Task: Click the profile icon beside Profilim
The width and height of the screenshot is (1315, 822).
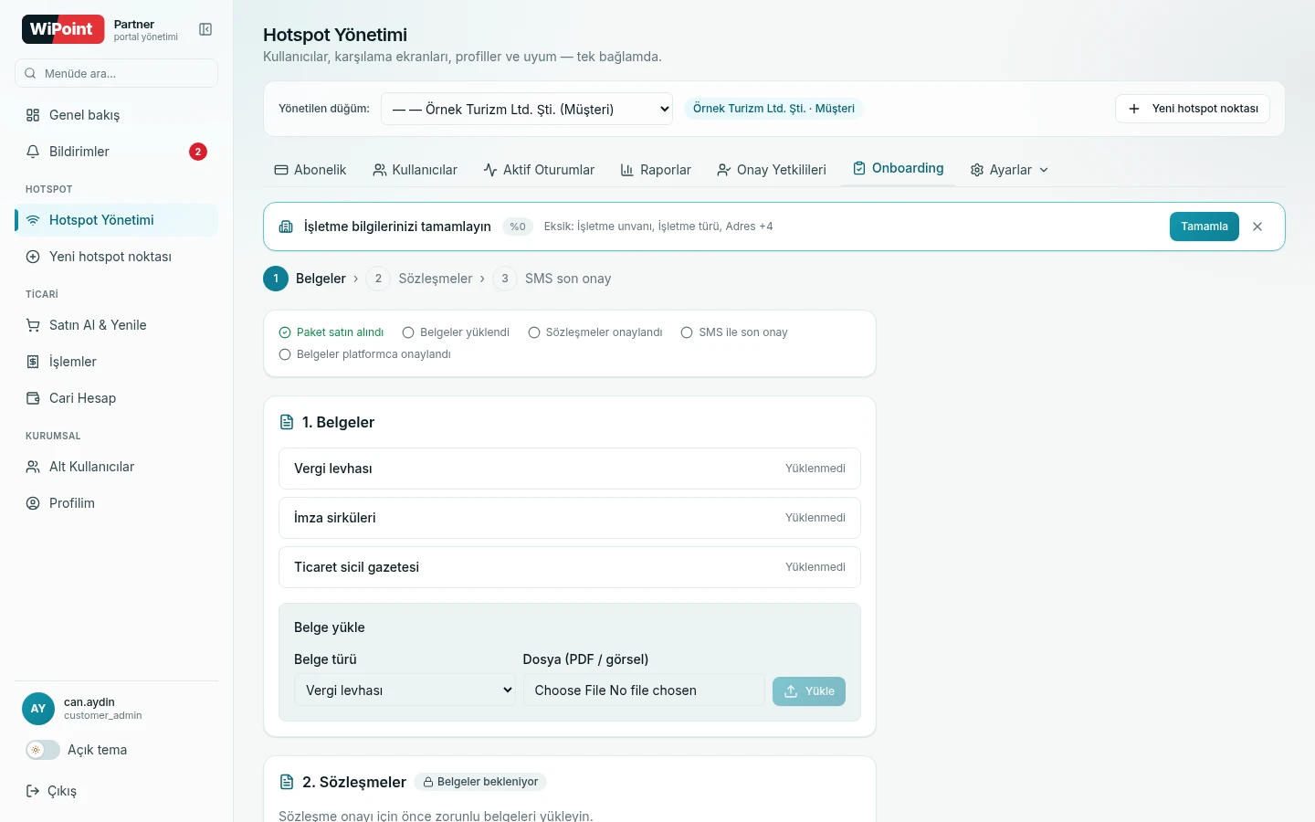Action: point(33,503)
